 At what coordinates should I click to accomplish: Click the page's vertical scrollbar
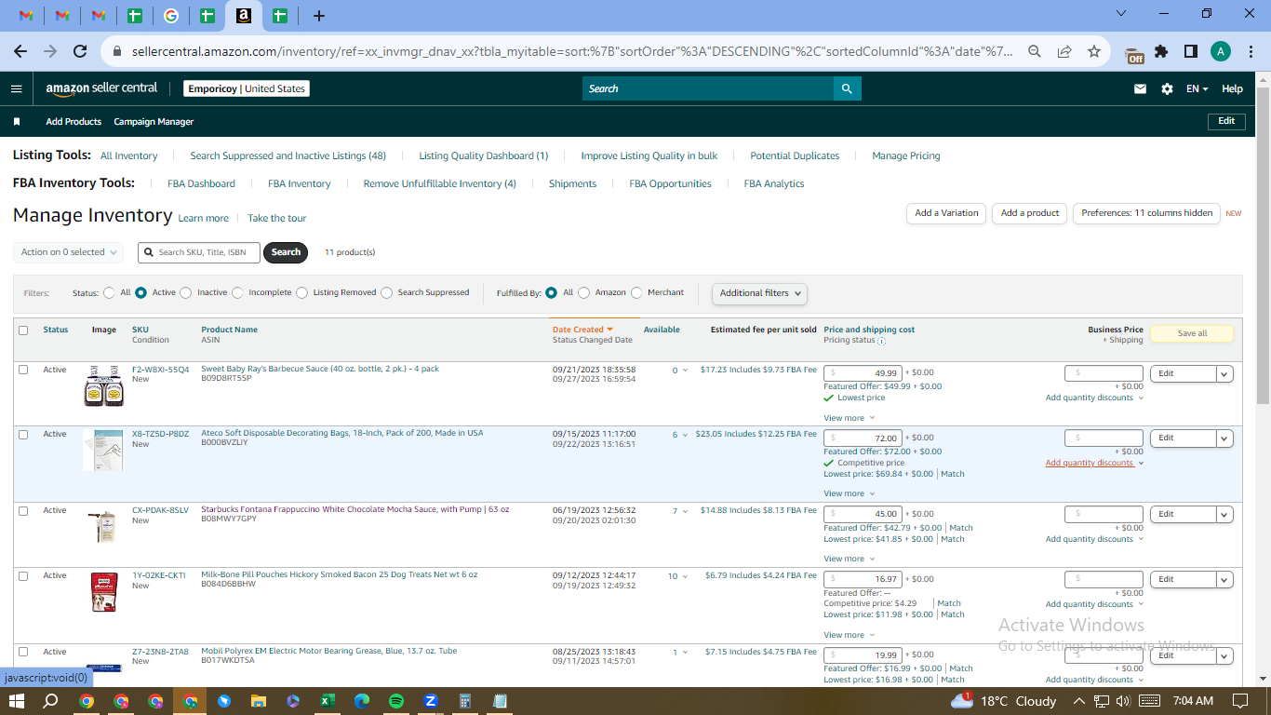point(1263,245)
